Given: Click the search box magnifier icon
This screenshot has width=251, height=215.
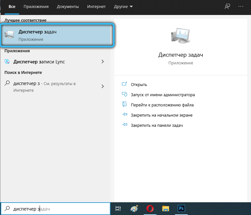Looking at the screenshot, I should pos(7,208).
